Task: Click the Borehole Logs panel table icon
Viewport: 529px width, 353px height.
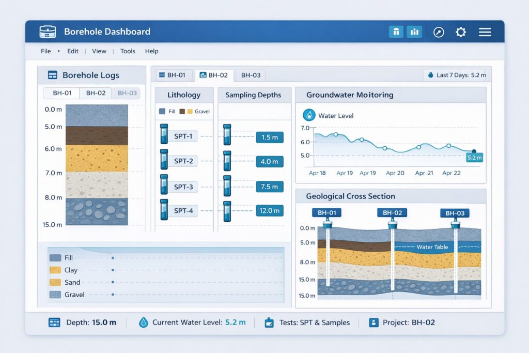Action: [53, 75]
